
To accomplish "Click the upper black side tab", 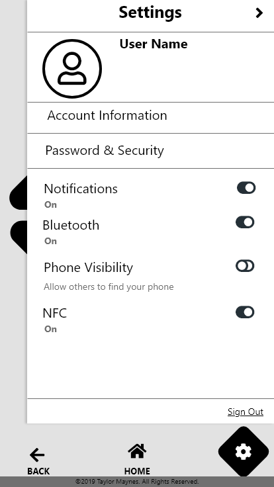I will coord(19,193).
